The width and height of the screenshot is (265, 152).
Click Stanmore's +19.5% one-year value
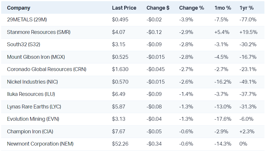point(248,32)
